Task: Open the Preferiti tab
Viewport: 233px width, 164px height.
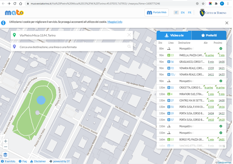Action: [x=209, y=35]
